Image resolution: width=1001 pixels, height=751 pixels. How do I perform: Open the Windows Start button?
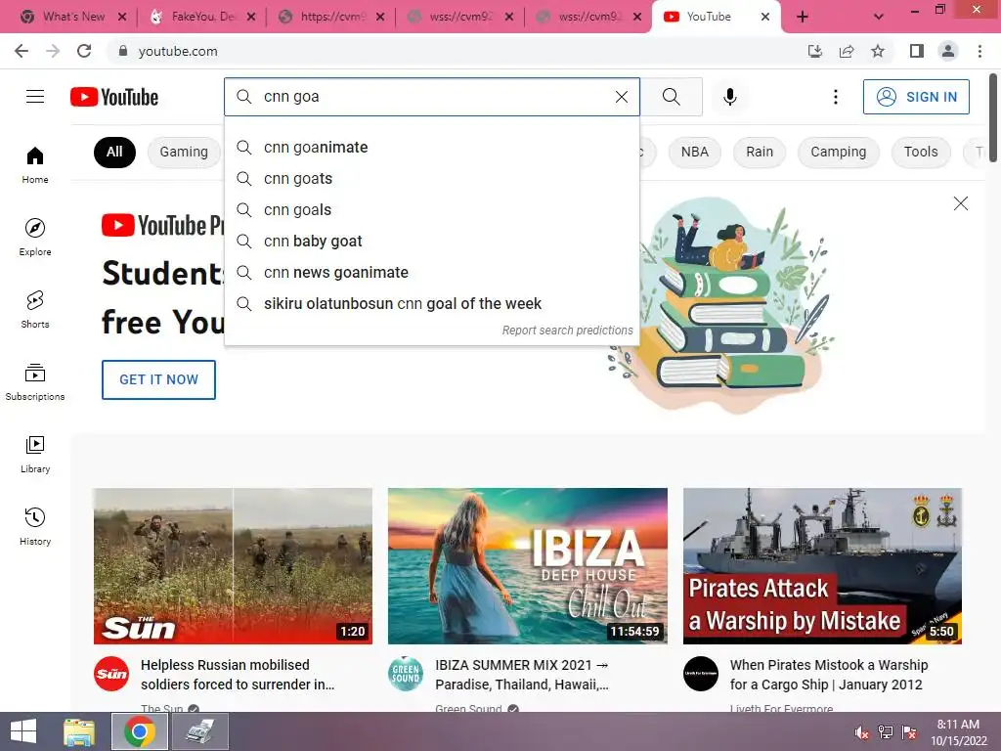(x=23, y=731)
